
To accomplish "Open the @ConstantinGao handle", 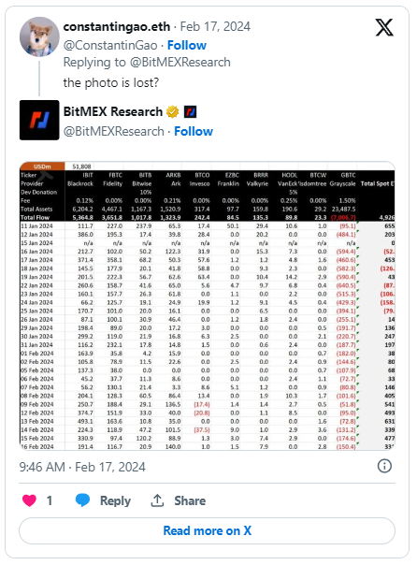I will (110, 46).
